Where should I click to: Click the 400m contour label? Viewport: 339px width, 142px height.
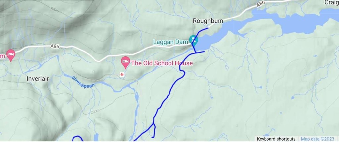pos(55,9)
